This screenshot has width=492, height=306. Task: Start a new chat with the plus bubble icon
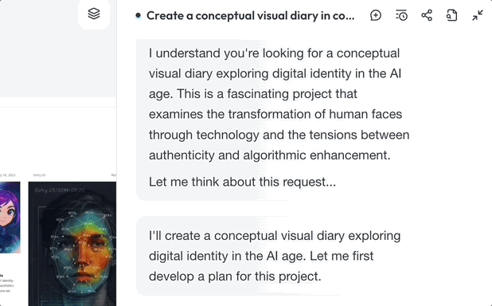coord(376,15)
